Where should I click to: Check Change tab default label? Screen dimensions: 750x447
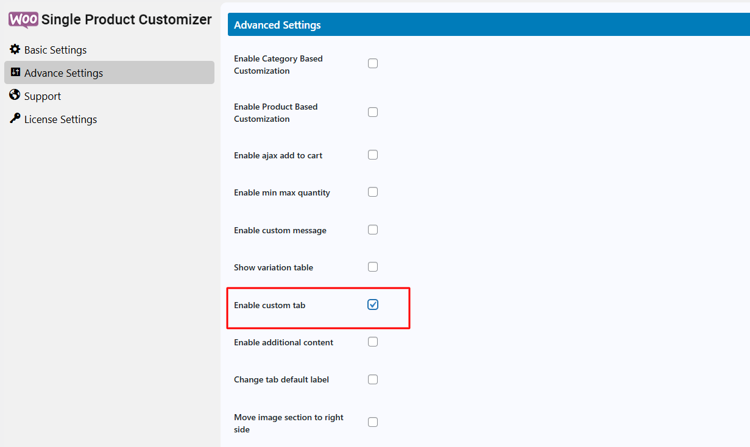373,379
